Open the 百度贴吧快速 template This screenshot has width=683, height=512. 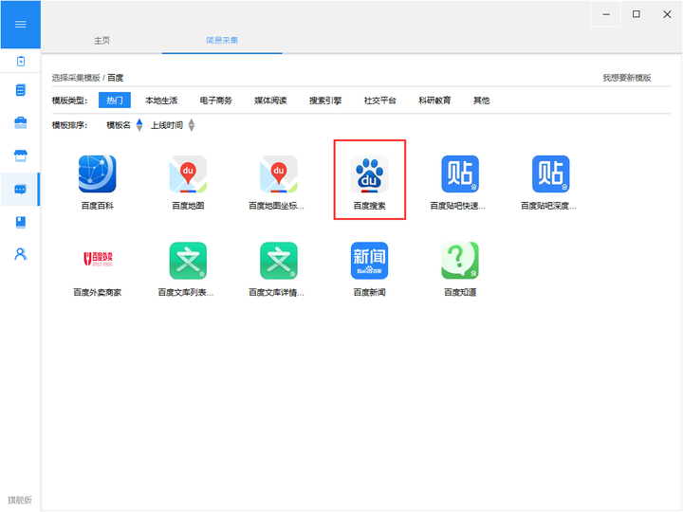460,182
